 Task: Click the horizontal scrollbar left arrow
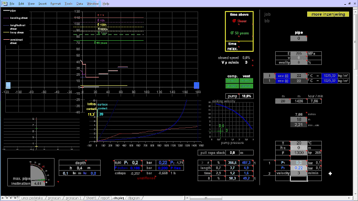coord(187,198)
